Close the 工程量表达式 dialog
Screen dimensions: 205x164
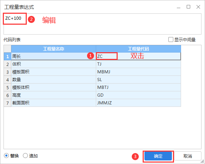coord(198,7)
